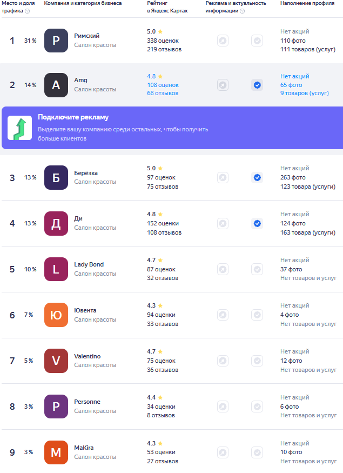This screenshot has height=473, width=343.
Task: Select the company name 'Personne'
Action: pyautogui.click(x=87, y=402)
